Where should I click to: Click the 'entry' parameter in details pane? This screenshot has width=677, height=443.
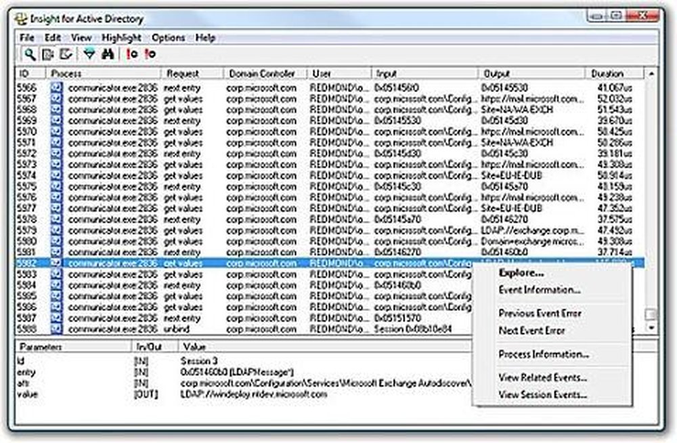pos(26,372)
